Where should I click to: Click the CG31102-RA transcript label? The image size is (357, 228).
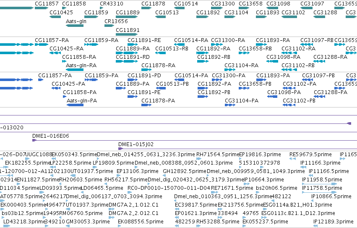click(x=299, y=49)
